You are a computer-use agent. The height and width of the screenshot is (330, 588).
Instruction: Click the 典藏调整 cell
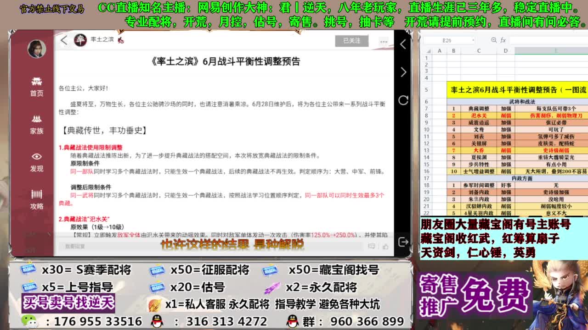tap(479, 109)
